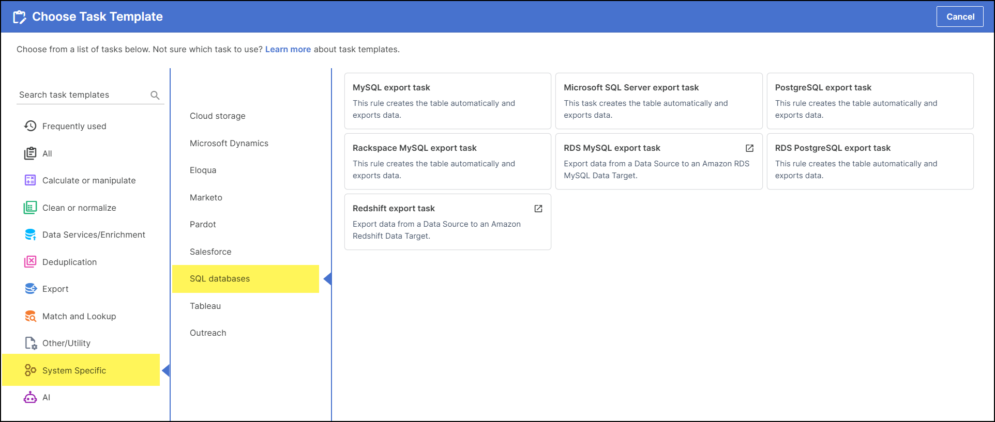
Task: Select the Frequently used category
Action: pos(74,126)
